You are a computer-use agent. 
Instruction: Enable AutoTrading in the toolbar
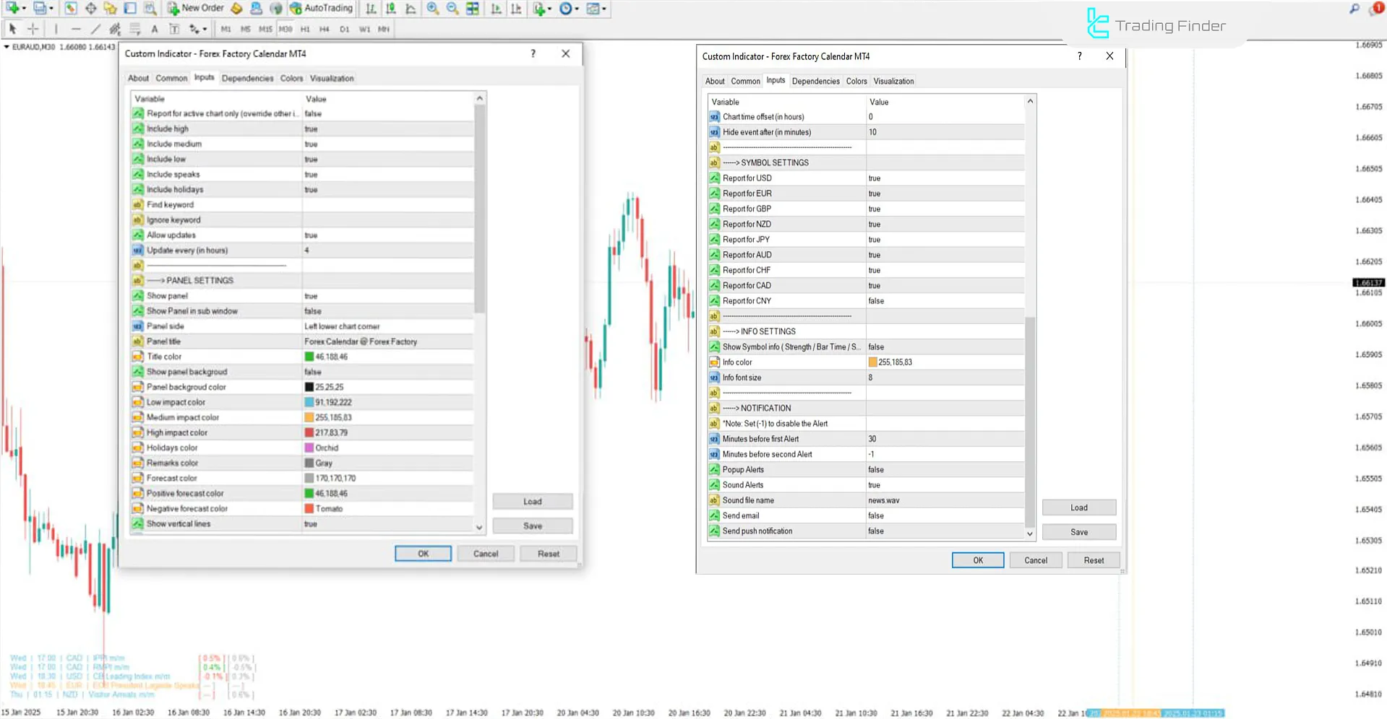pyautogui.click(x=323, y=8)
